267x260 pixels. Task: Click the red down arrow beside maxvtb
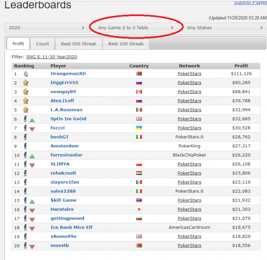coord(32,247)
